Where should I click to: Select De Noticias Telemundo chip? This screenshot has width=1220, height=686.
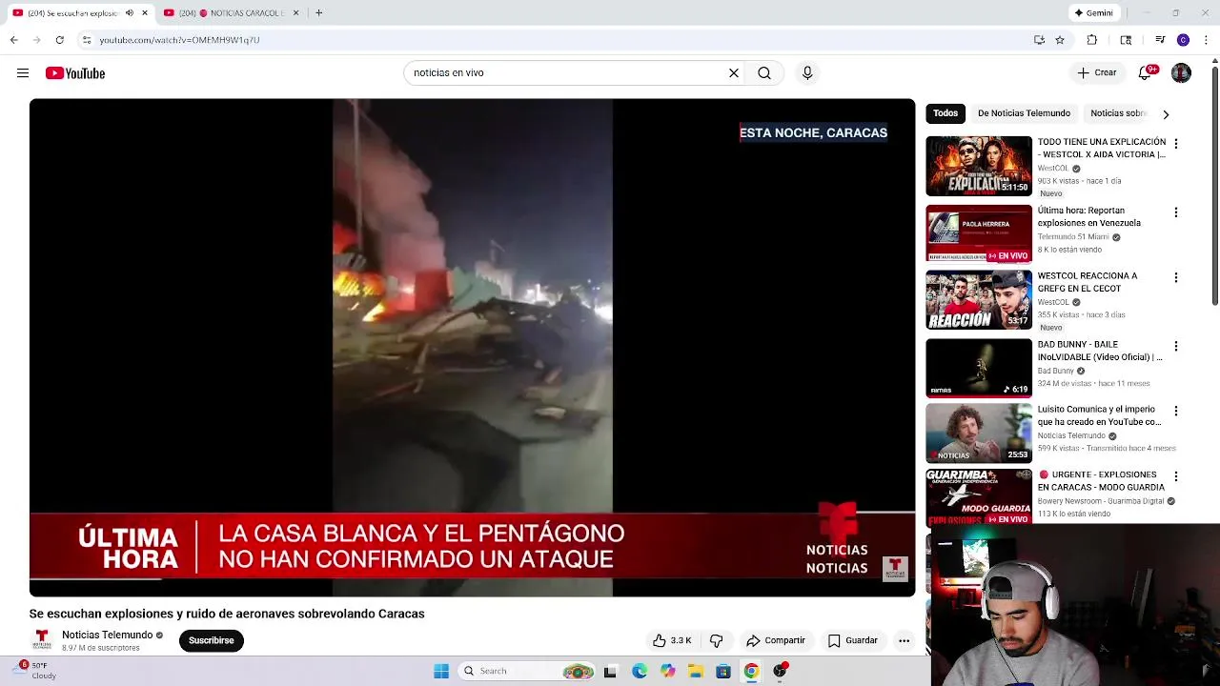[1024, 113]
